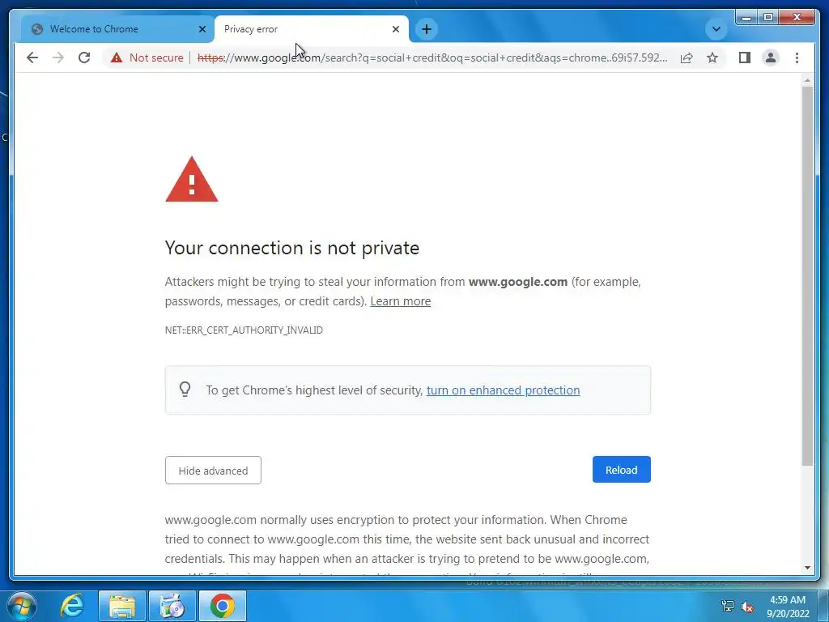829x622 pixels.
Task: Click the blue Reload button
Action: click(621, 470)
